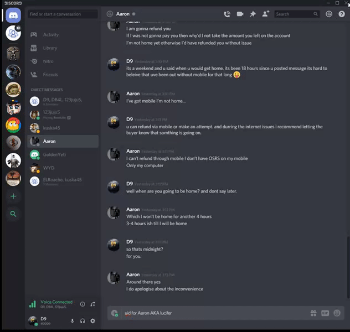Screen dimensions: 350x332
Task: Start a voice call with Aaron
Action: coord(227,14)
